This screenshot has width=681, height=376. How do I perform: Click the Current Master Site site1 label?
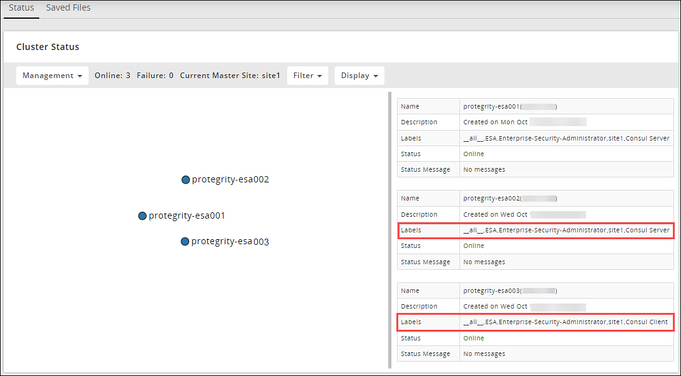pyautogui.click(x=228, y=75)
